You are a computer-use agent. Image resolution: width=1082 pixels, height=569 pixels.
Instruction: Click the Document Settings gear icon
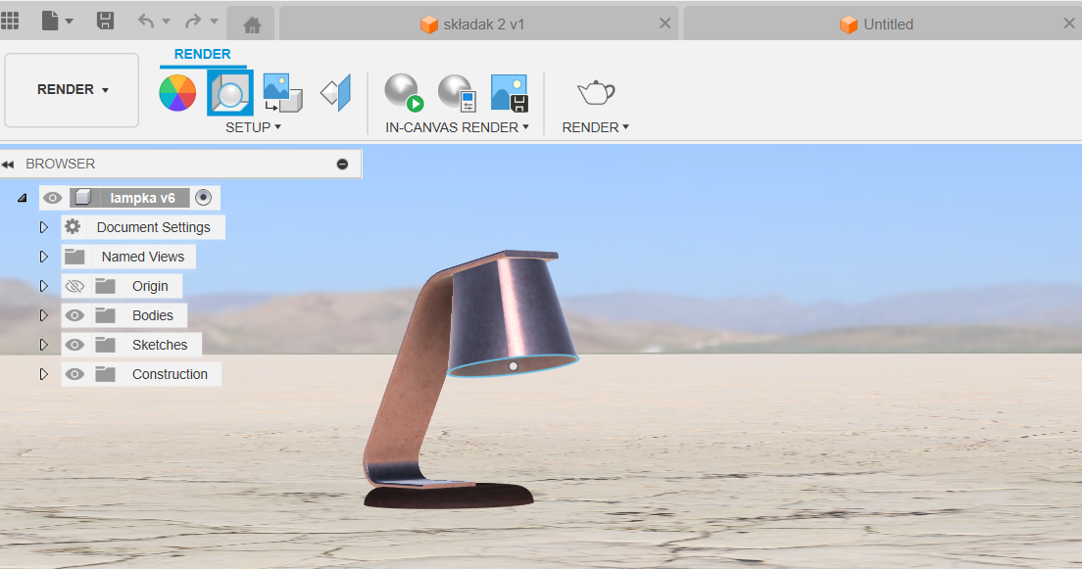click(74, 227)
